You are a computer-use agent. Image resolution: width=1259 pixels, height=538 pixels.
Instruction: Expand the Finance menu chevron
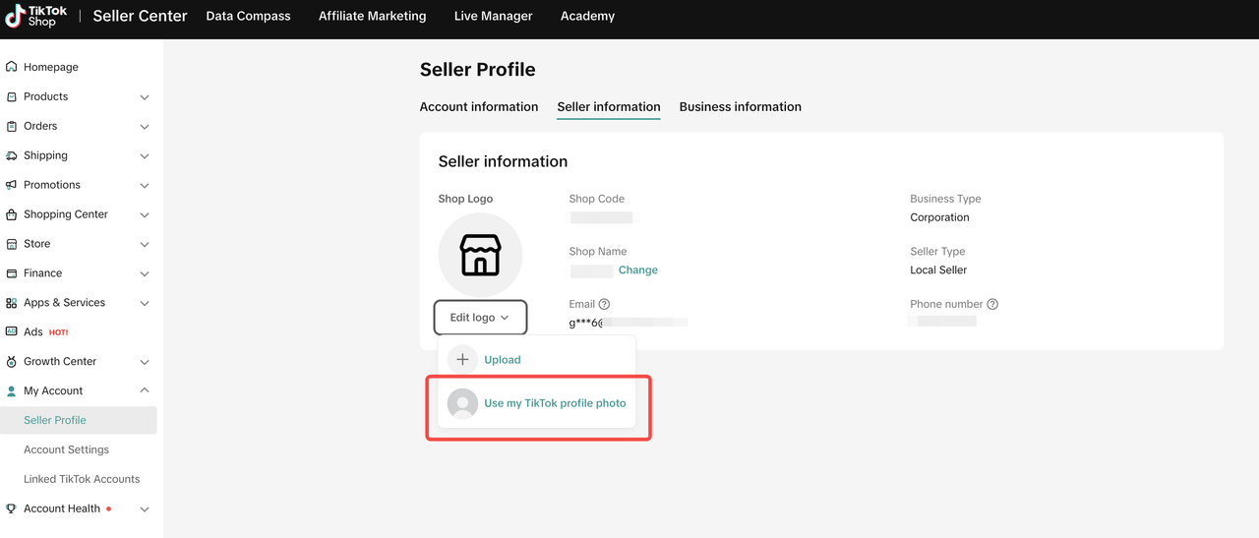(x=145, y=273)
